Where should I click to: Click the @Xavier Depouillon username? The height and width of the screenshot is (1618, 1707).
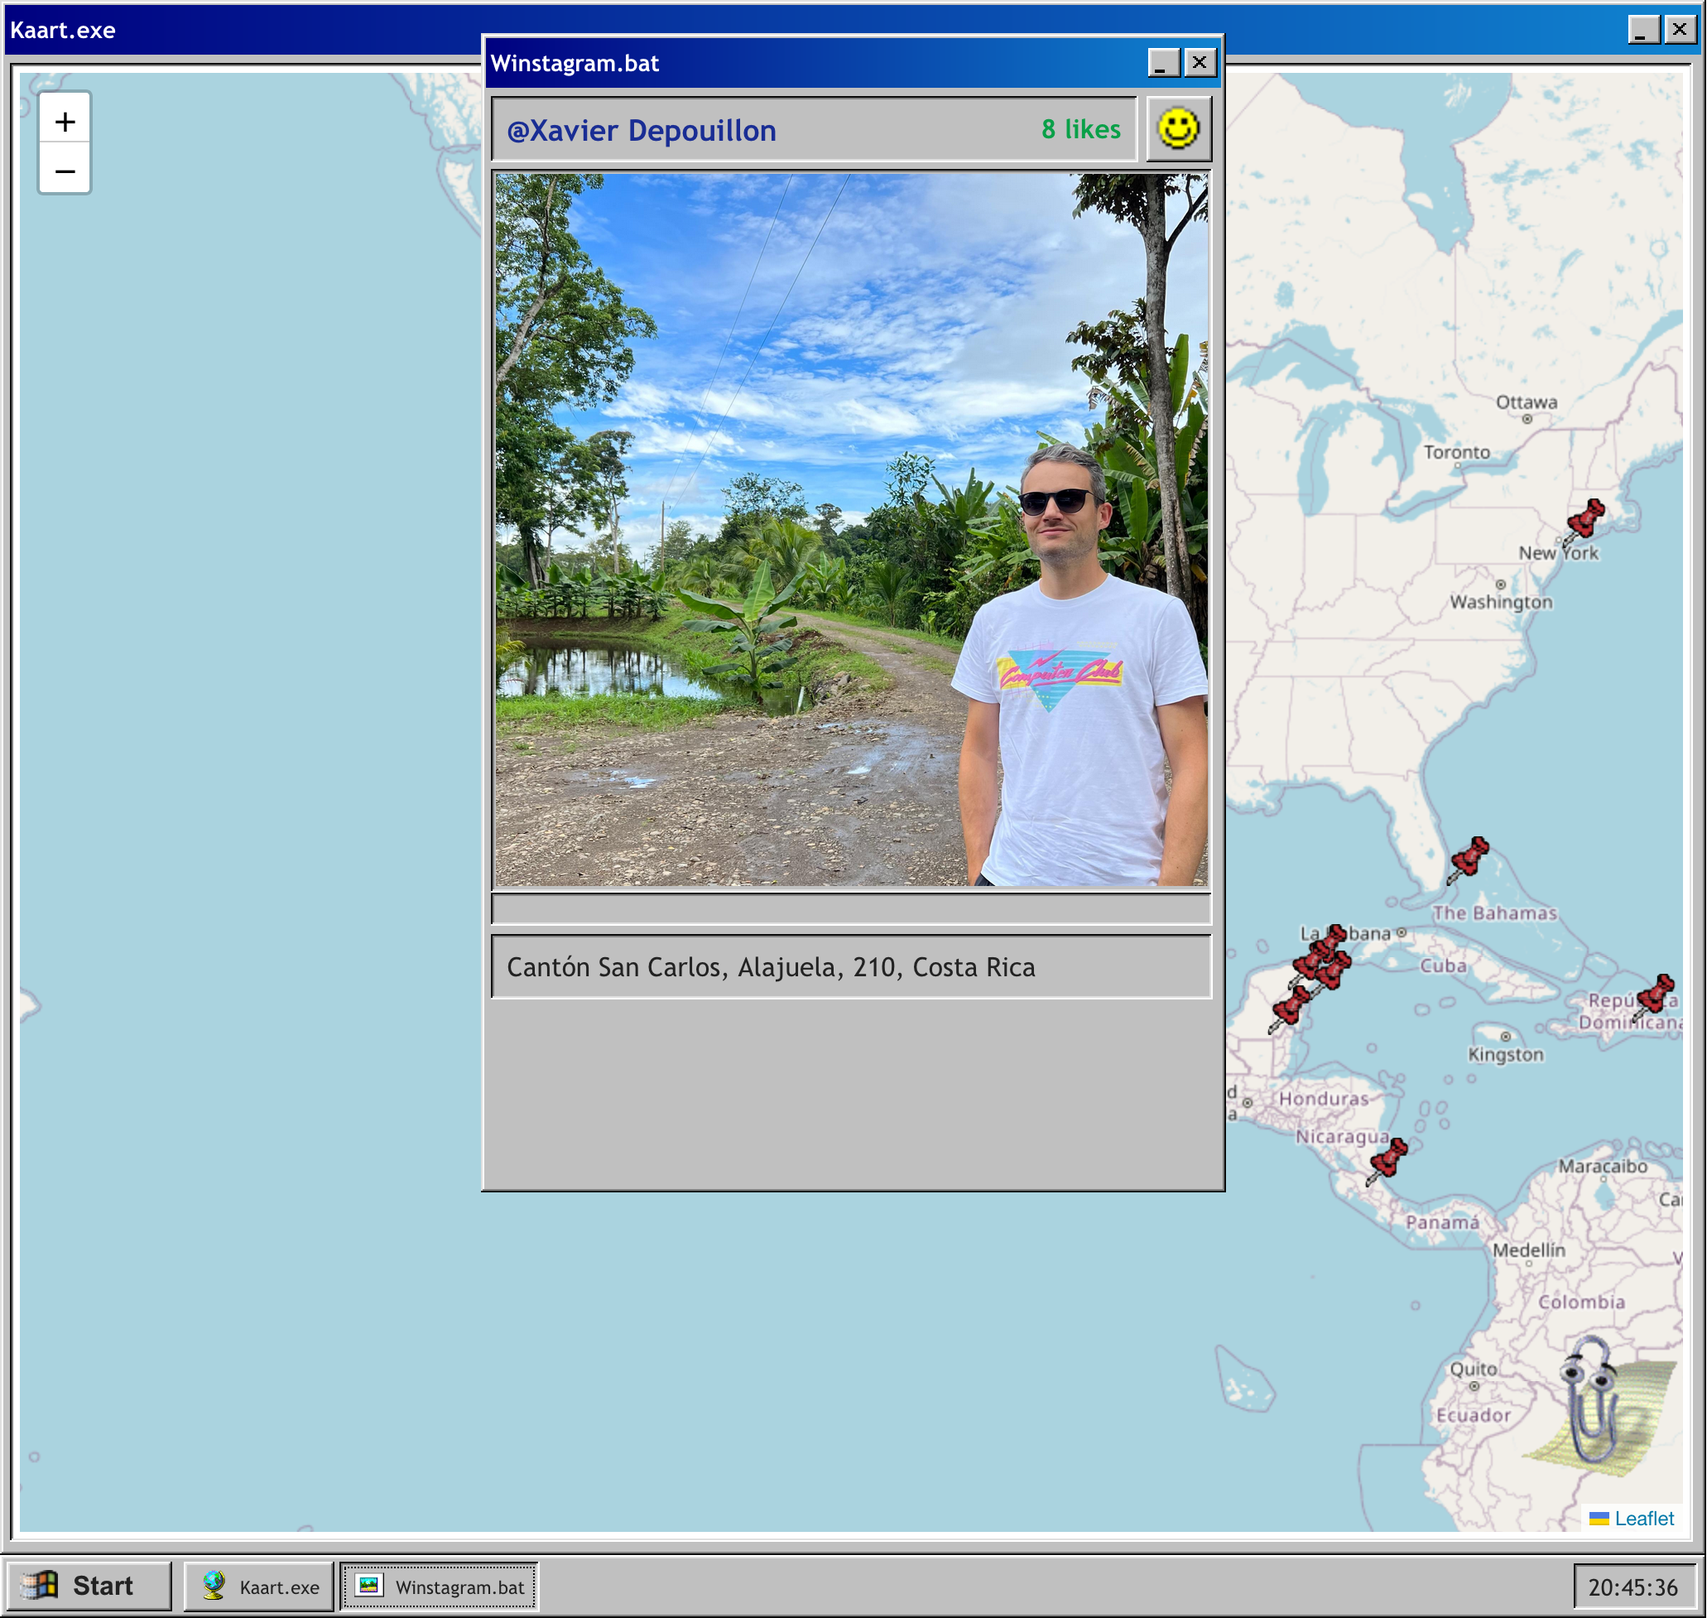(642, 130)
